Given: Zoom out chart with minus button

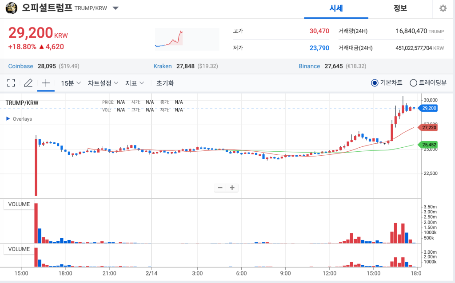Looking at the screenshot, I should (220, 188).
